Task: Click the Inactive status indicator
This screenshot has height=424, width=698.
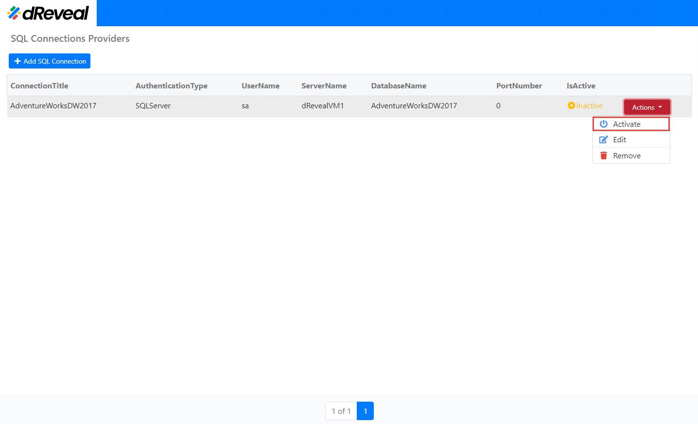Action: 585,105
